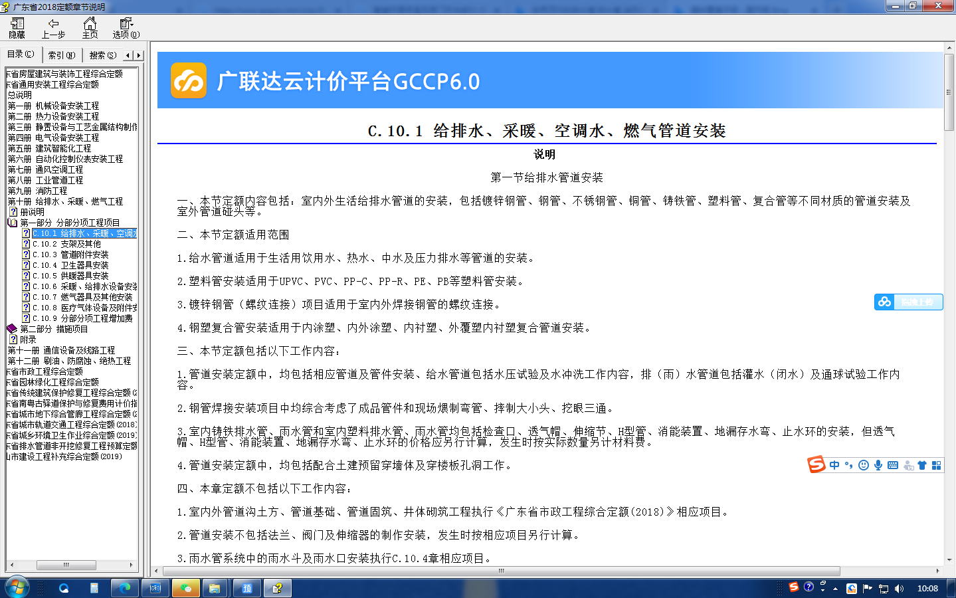Image resolution: width=956 pixels, height=598 pixels.
Task: Click the Glodon GCCP6.0 logo icon
Action: click(189, 80)
